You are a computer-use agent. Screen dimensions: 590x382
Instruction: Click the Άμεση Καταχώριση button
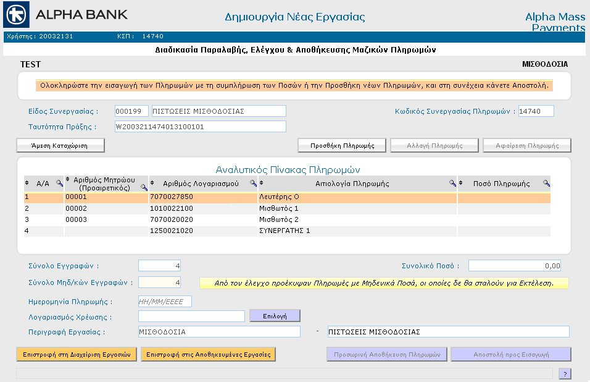click(60, 145)
